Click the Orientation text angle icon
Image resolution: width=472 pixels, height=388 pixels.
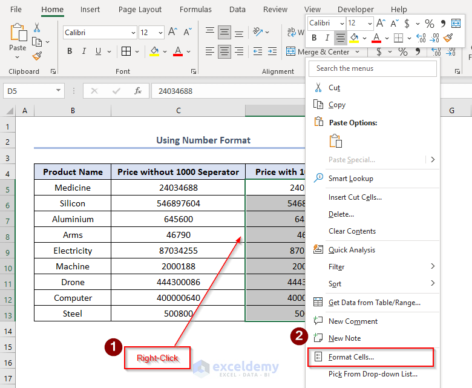point(258,32)
